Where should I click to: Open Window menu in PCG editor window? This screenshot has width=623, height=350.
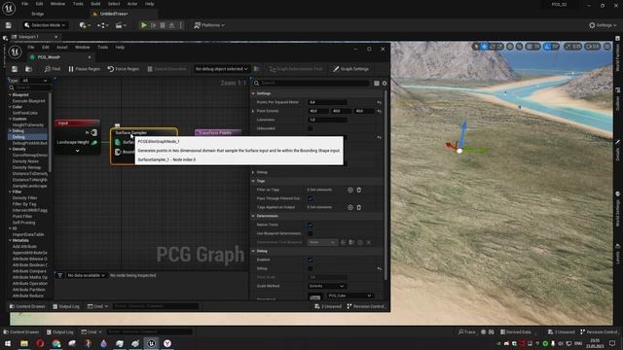pyautogui.click(x=82, y=48)
